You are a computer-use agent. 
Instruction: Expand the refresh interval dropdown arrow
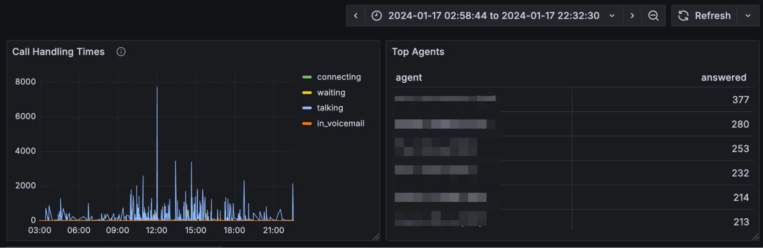click(748, 16)
